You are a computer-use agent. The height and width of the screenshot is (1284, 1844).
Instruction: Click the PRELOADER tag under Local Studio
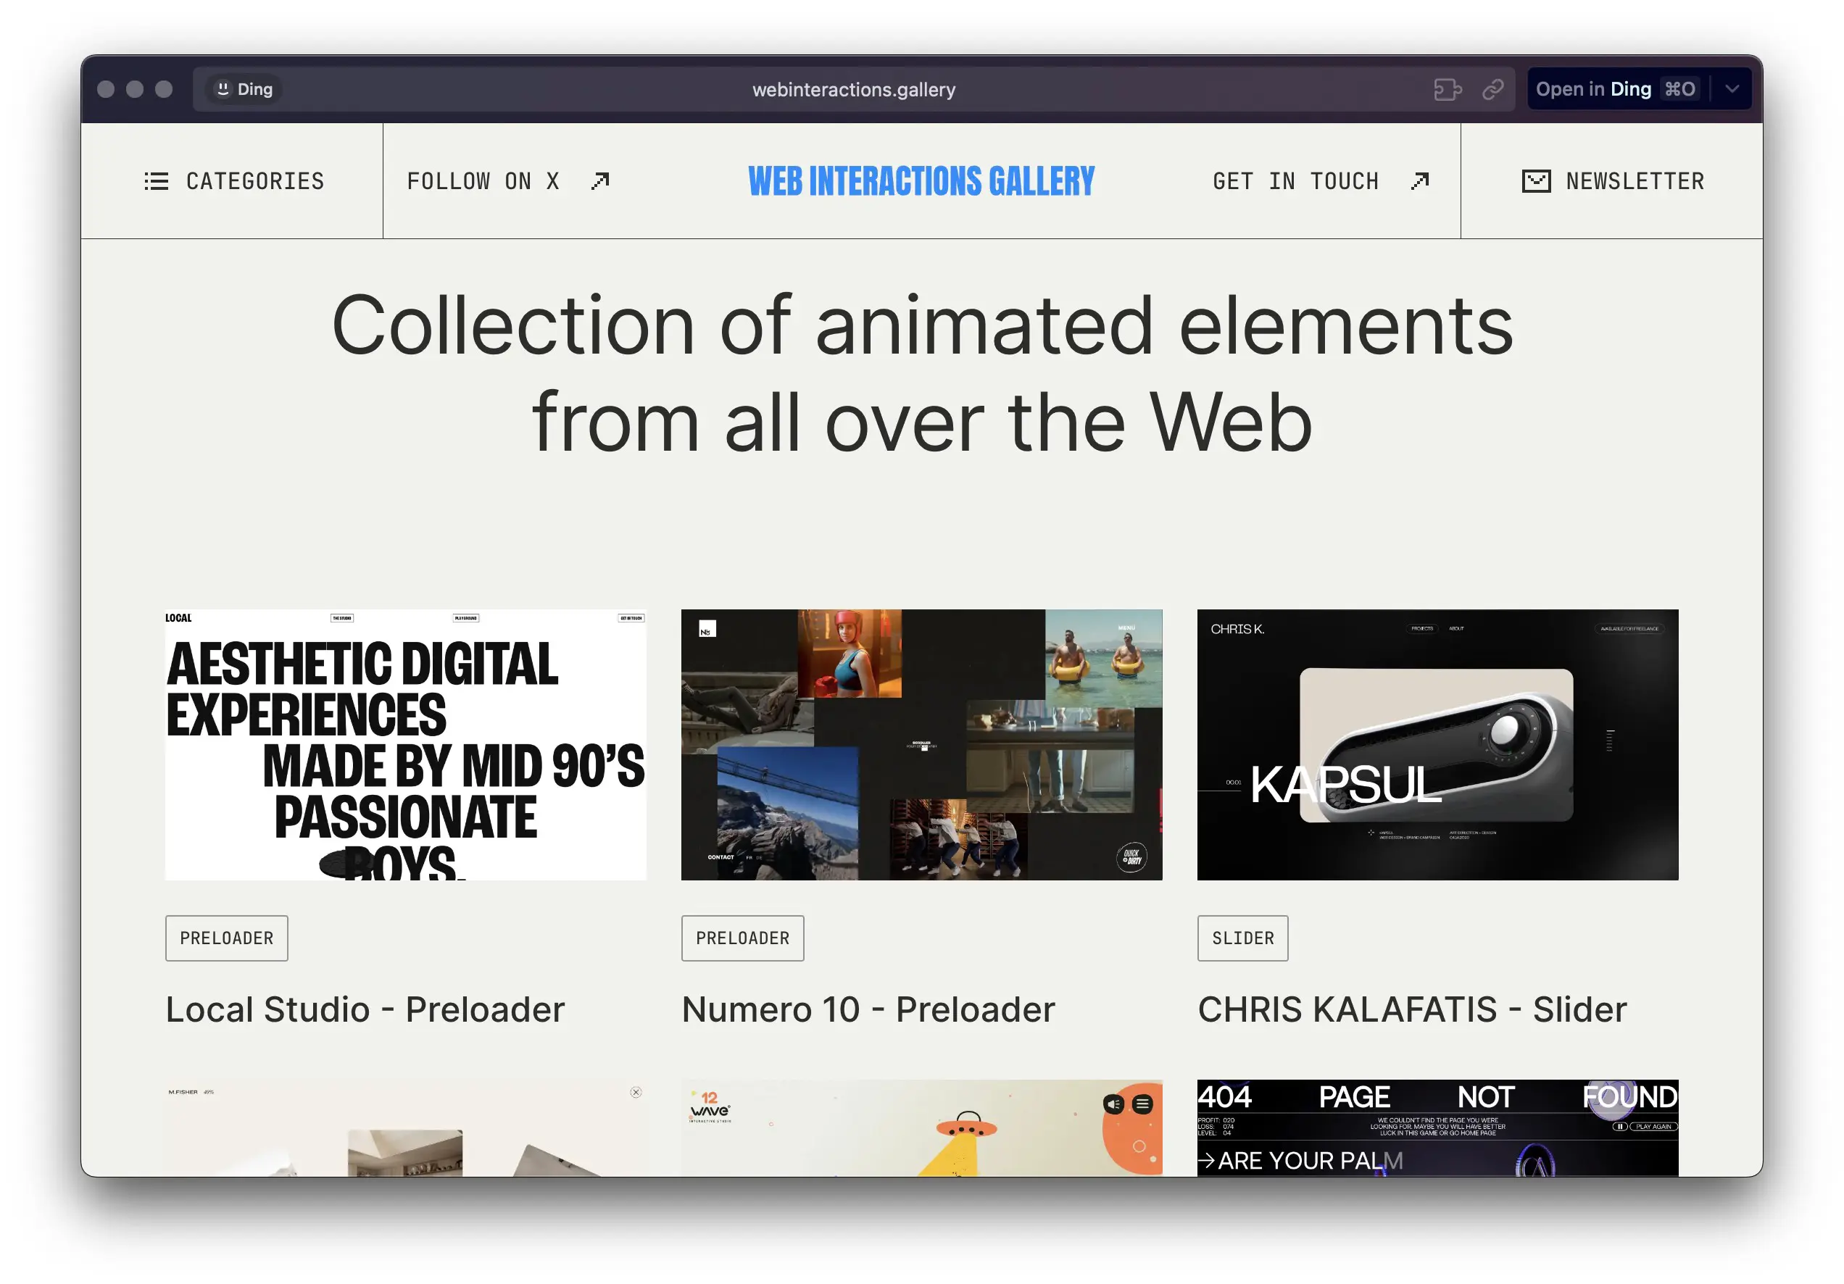(226, 938)
